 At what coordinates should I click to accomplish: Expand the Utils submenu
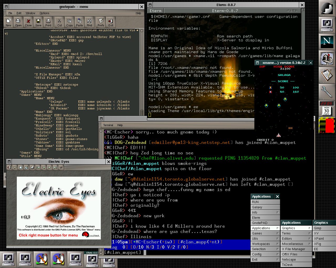pos(265,239)
